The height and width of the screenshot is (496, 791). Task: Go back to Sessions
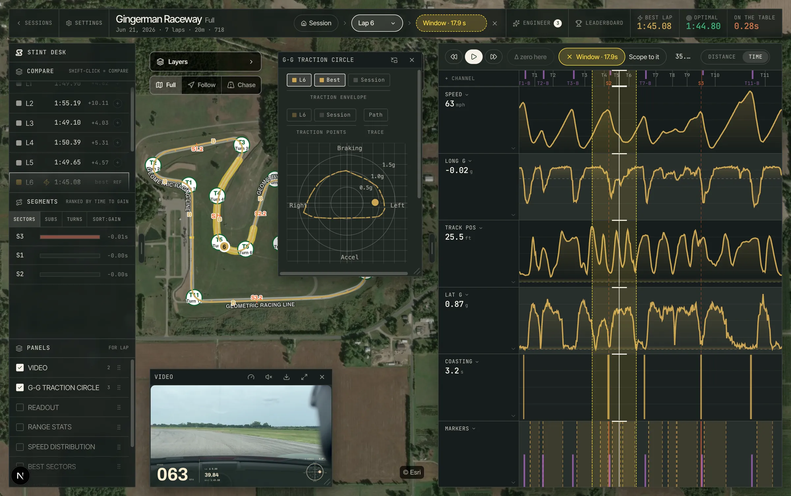point(35,23)
